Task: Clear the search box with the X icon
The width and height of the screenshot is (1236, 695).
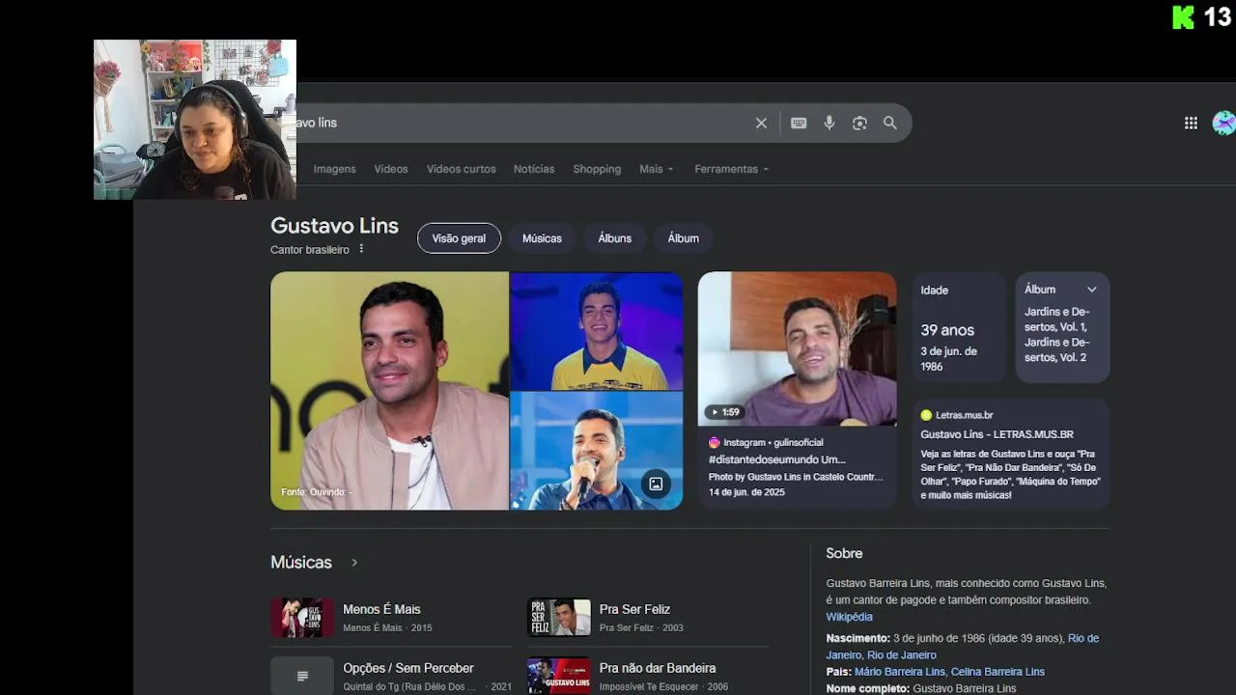Action: click(x=761, y=124)
